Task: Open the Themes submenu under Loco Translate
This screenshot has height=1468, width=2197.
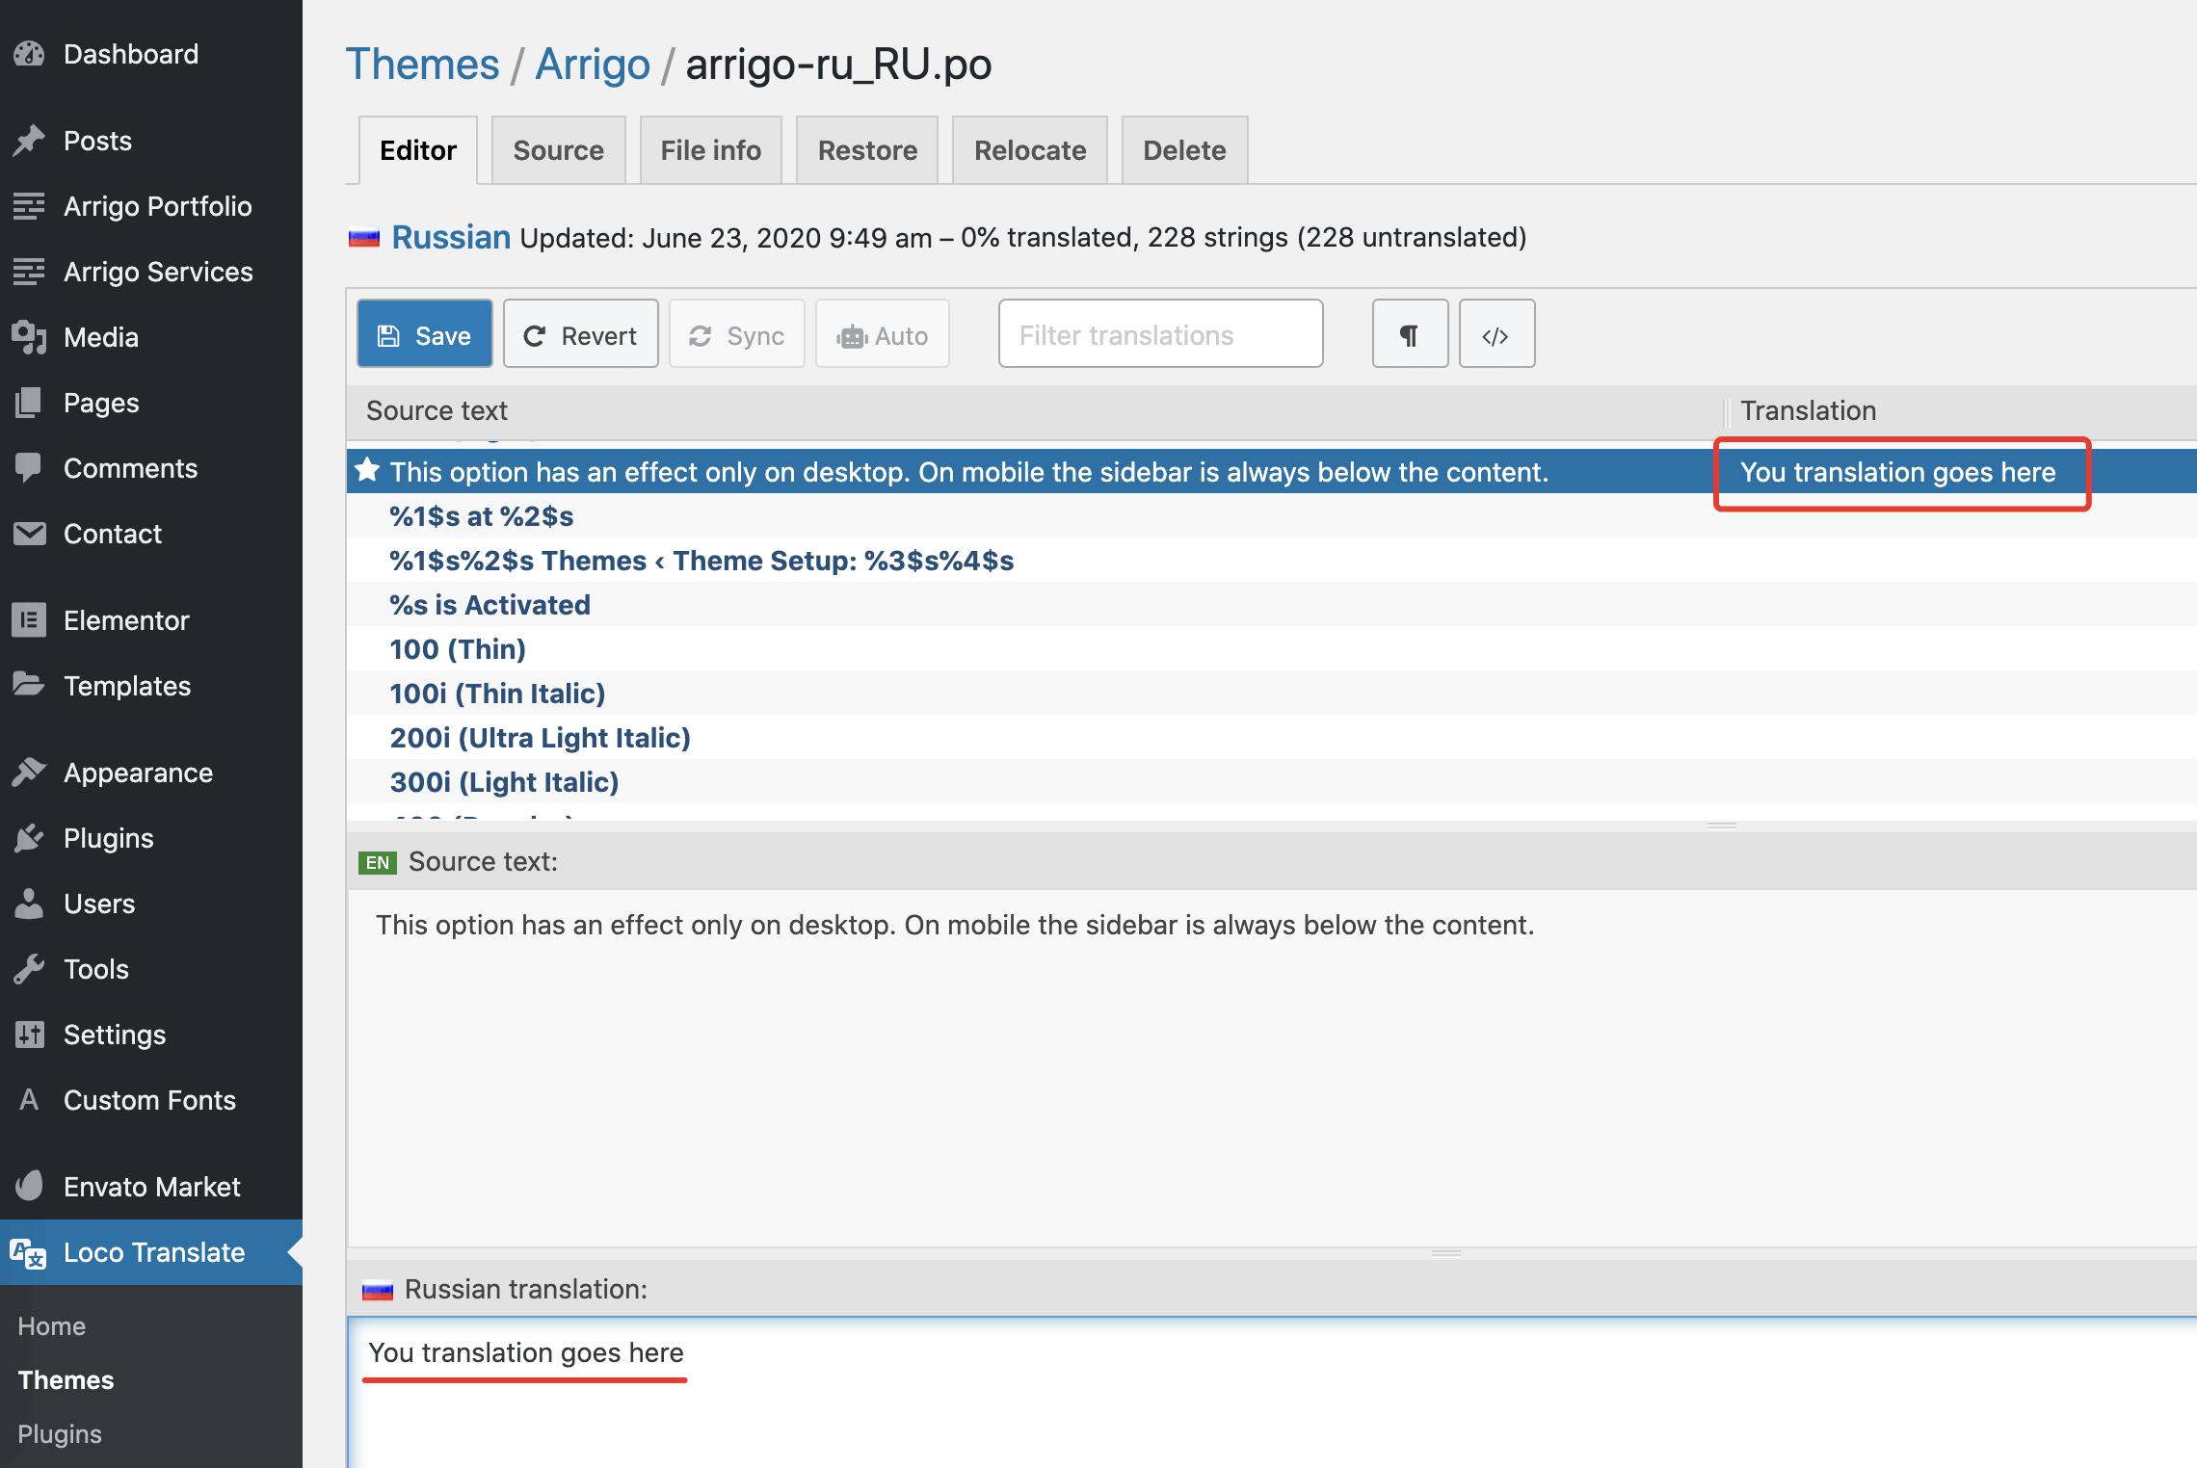Action: (66, 1380)
